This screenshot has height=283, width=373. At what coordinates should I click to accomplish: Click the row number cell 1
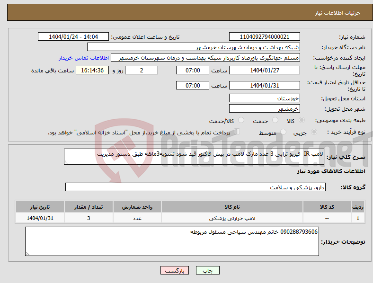click(358, 218)
